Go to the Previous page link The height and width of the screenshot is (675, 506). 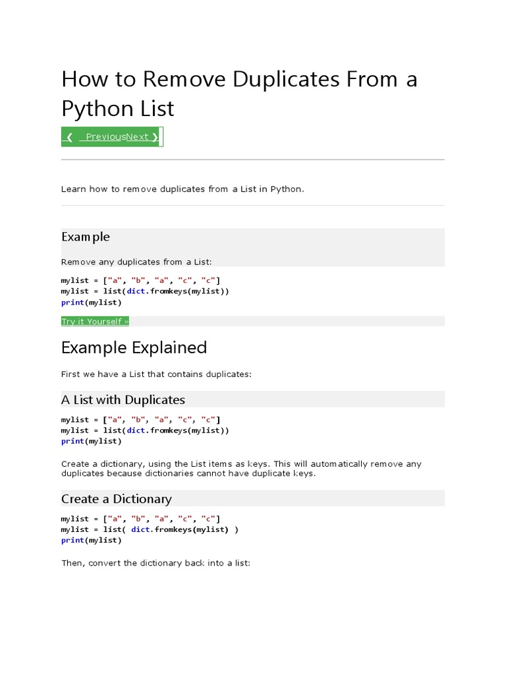(x=105, y=137)
